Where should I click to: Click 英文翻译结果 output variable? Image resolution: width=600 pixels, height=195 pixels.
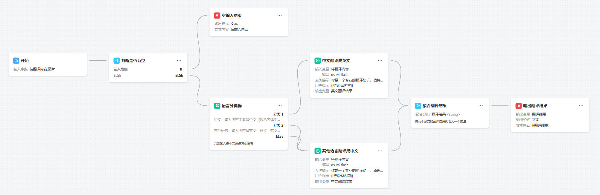342,91
